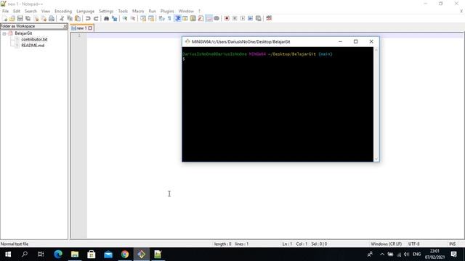This screenshot has height=261, width=465.
Task: Click the Git Bash scrollbar up arrow
Action: pyautogui.click(x=376, y=50)
